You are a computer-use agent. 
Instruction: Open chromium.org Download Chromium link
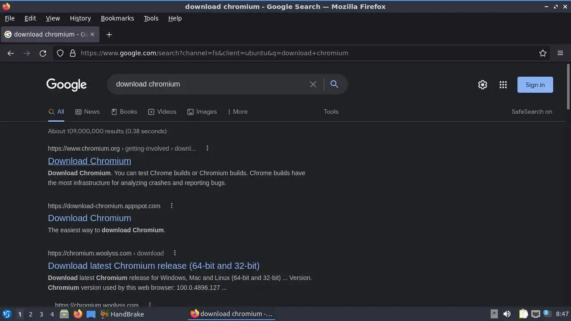pyautogui.click(x=90, y=161)
